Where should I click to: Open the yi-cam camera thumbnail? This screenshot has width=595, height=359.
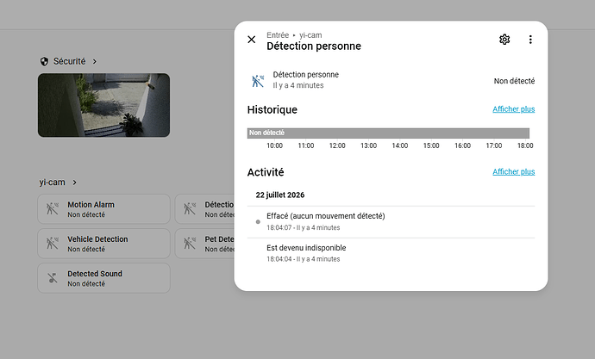pyautogui.click(x=103, y=105)
